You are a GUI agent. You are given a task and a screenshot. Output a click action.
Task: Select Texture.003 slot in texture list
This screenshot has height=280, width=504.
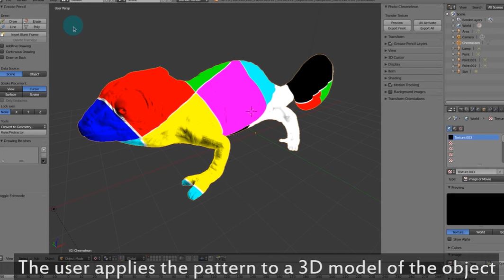point(474,138)
